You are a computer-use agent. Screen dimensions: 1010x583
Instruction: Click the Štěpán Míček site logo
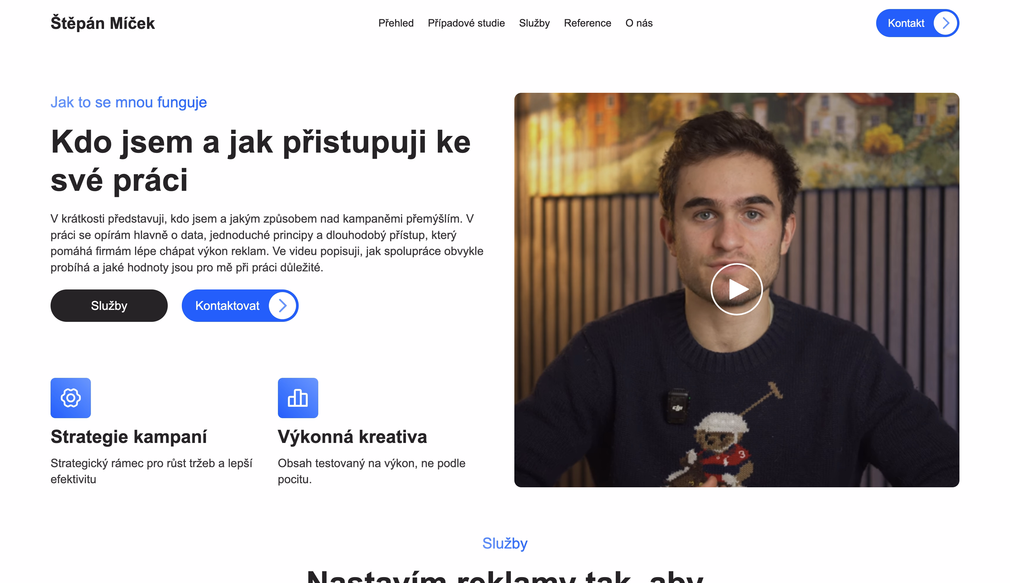pos(103,23)
